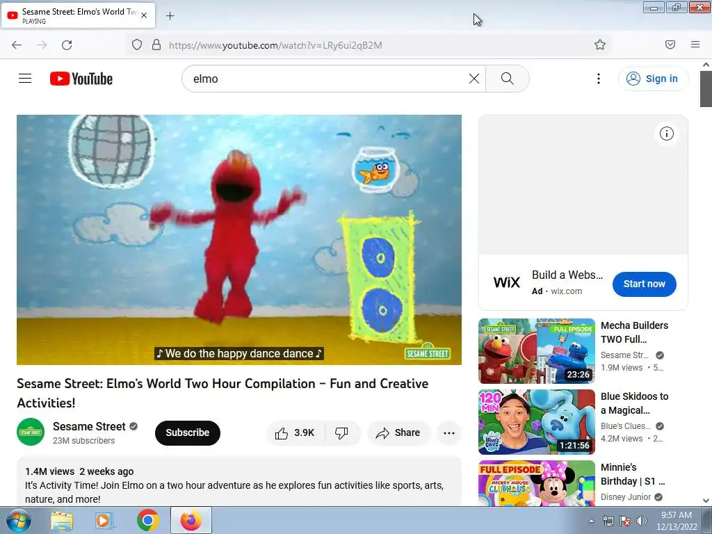Like the video with thumbs up
This screenshot has width=712, height=534.
[295, 432]
